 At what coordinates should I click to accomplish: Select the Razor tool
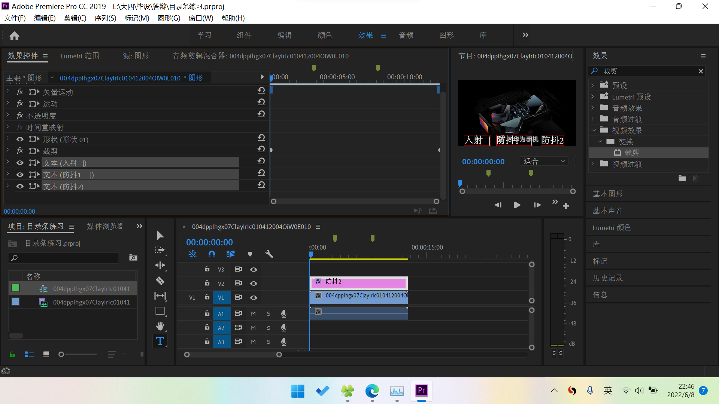(160, 281)
